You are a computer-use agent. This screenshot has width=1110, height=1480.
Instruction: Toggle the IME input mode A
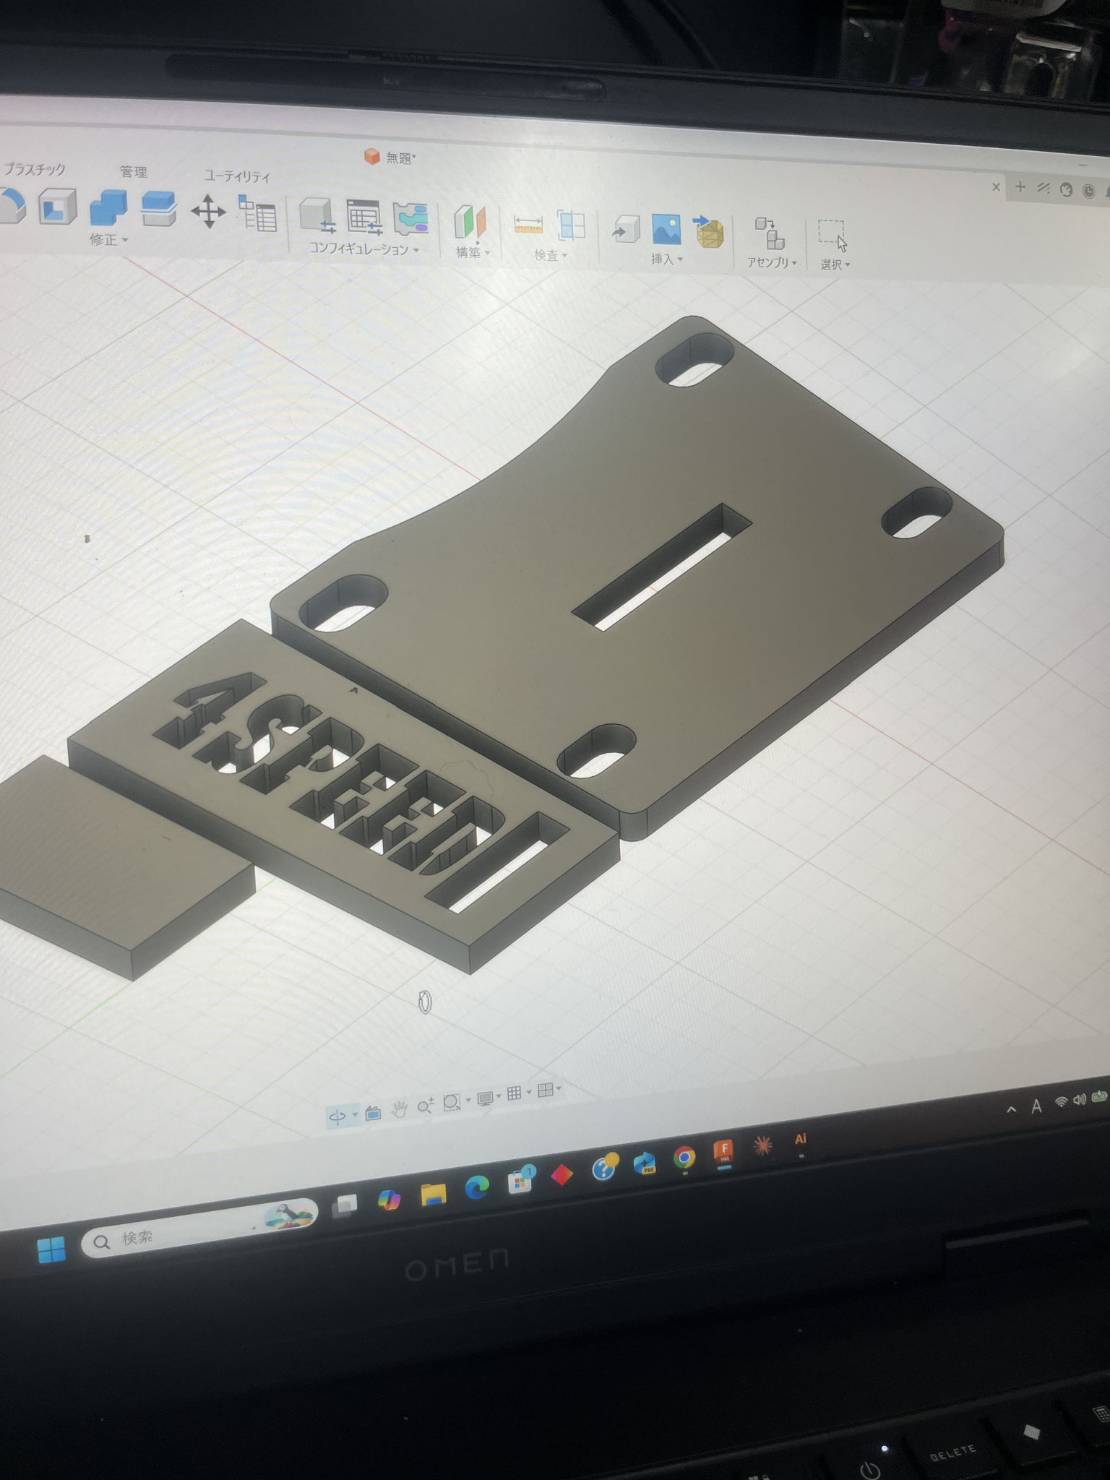[1037, 1106]
